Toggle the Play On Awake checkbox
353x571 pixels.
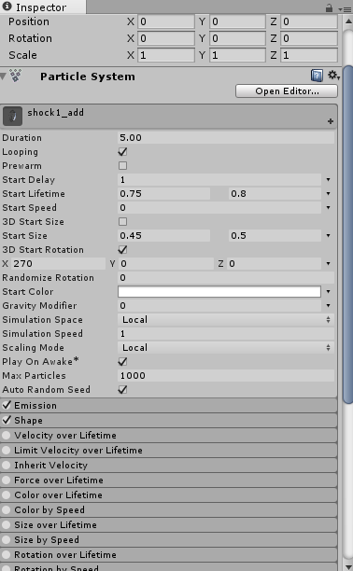click(x=123, y=361)
